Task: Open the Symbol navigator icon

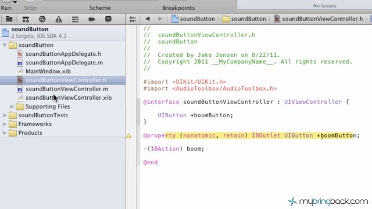Action: [26, 19]
